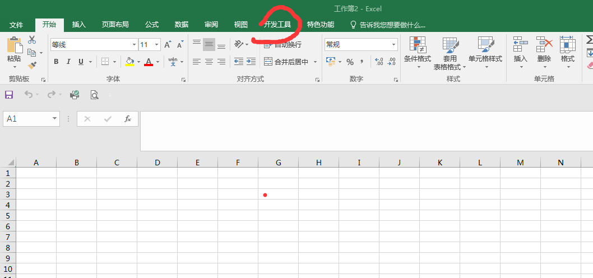Select the Format Painter brush icon
The image size is (593, 278).
(x=32, y=65)
